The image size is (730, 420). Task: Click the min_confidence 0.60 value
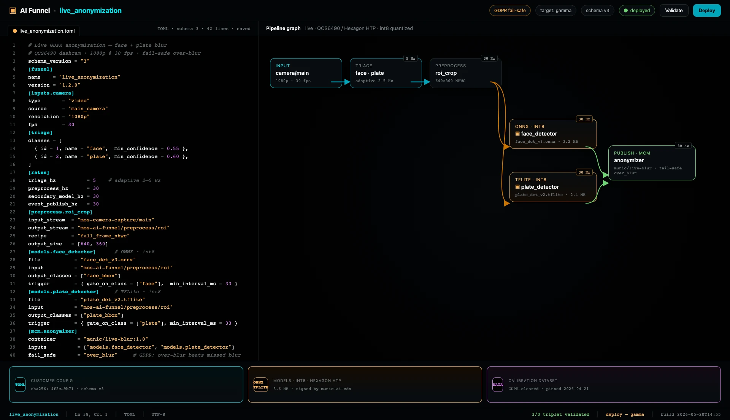coord(173,156)
